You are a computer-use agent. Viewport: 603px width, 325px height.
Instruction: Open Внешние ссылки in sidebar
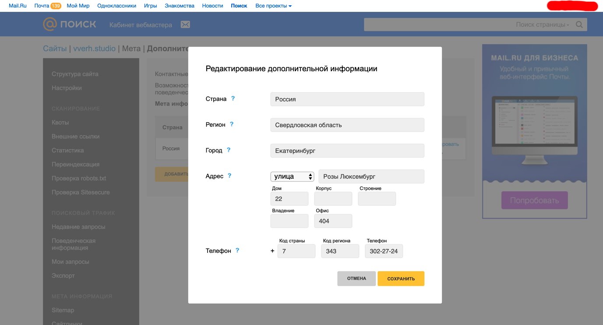pos(75,136)
